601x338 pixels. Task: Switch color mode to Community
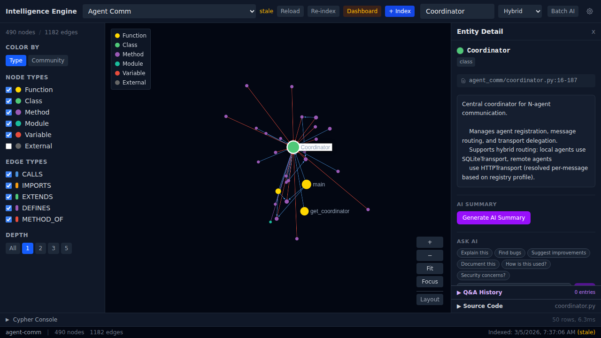48,61
